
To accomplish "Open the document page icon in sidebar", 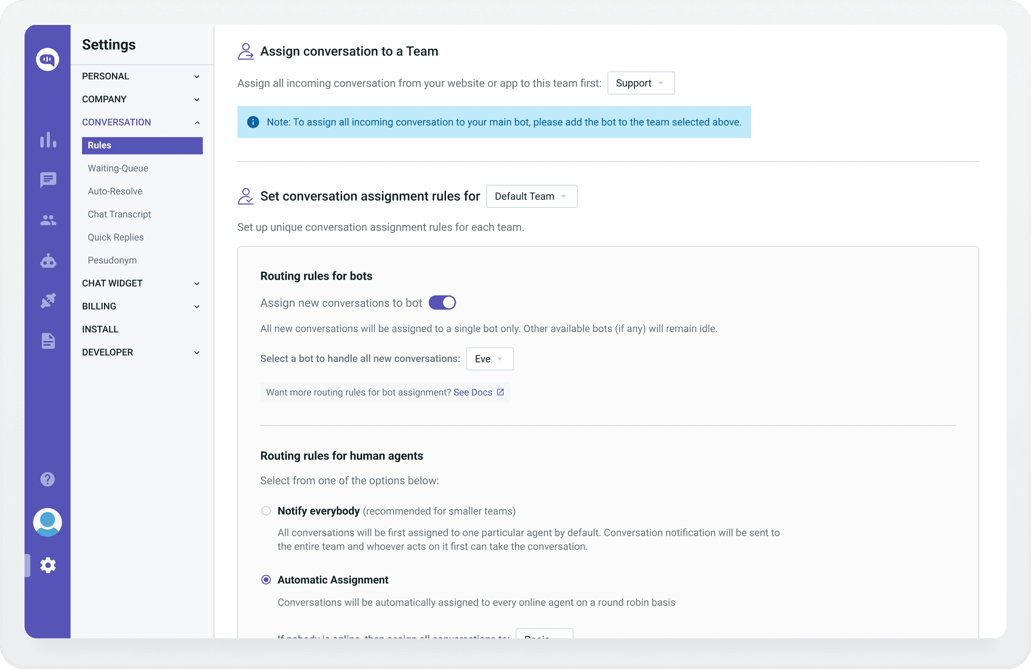I will coord(48,341).
